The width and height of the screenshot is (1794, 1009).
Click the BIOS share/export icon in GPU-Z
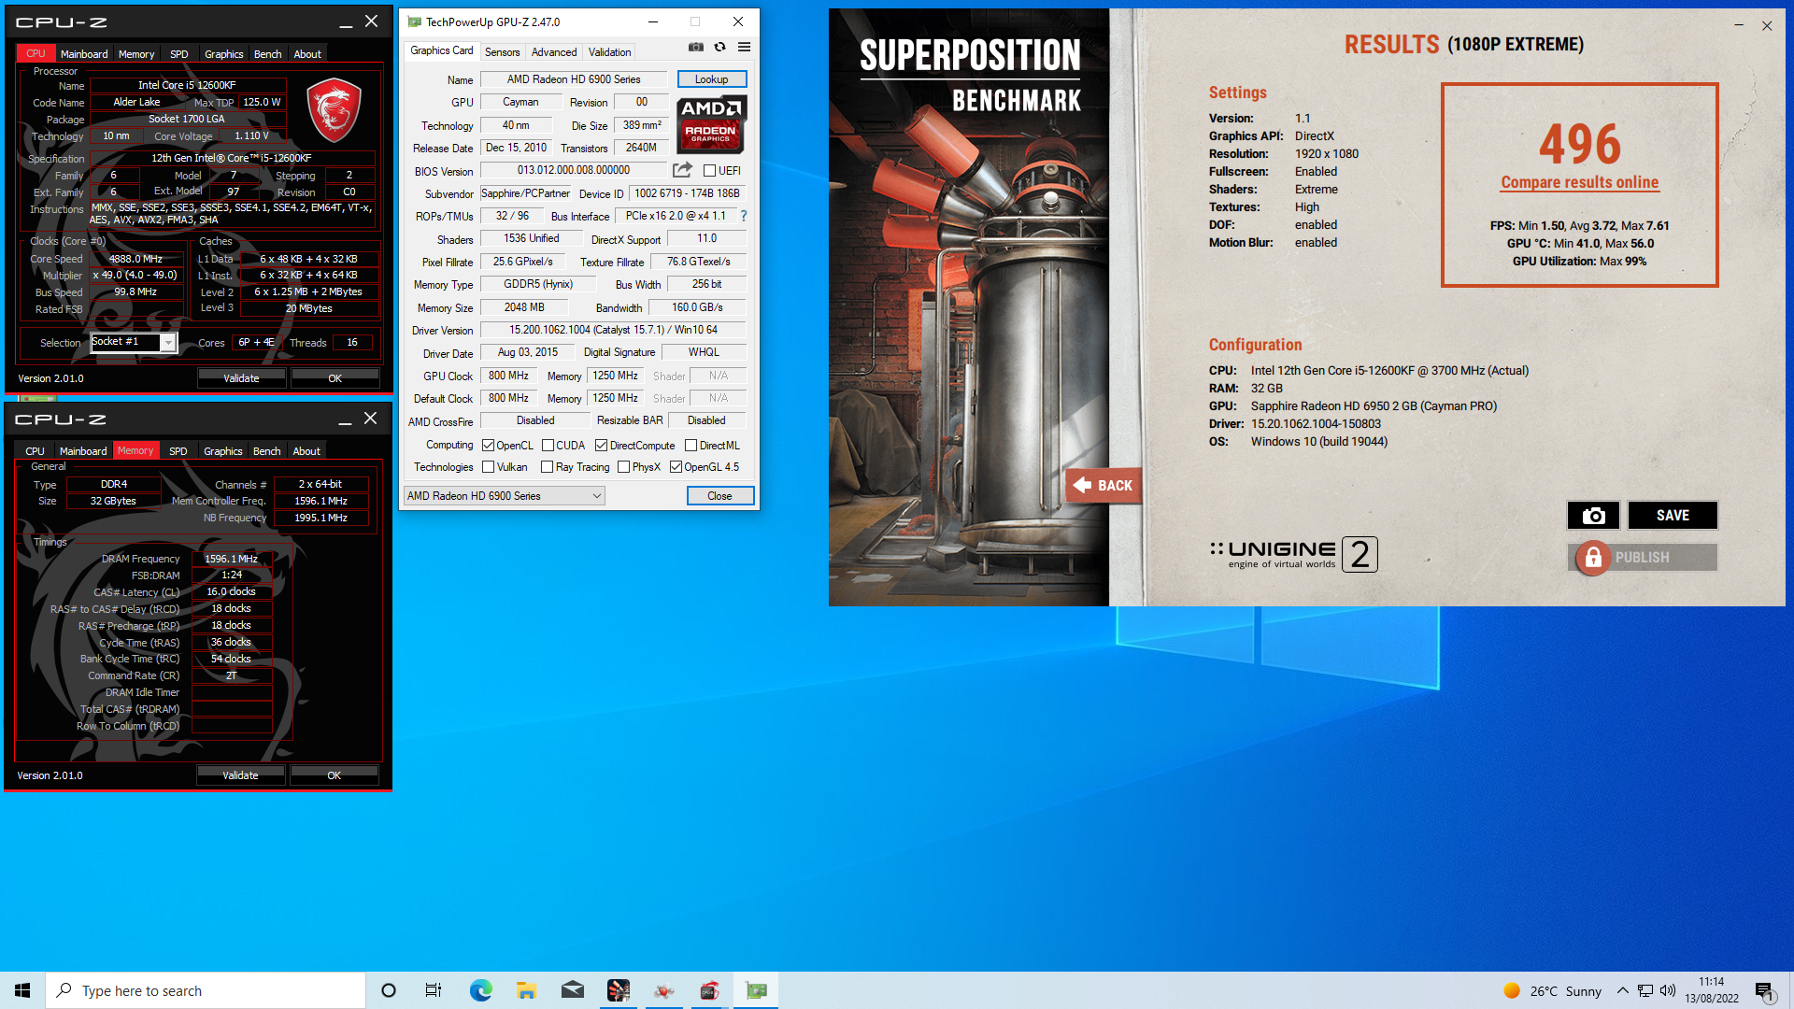tap(682, 170)
